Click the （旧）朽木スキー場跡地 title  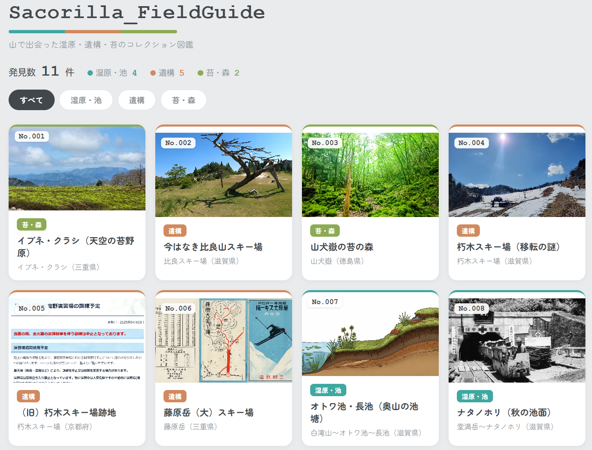tap(67, 413)
